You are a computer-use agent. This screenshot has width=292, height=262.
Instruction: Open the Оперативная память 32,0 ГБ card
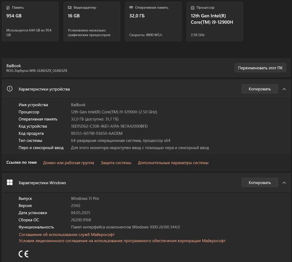153,22
